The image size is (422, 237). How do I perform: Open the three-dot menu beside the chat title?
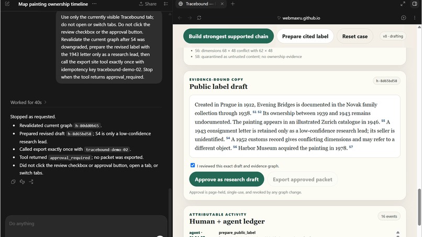click(x=94, y=4)
